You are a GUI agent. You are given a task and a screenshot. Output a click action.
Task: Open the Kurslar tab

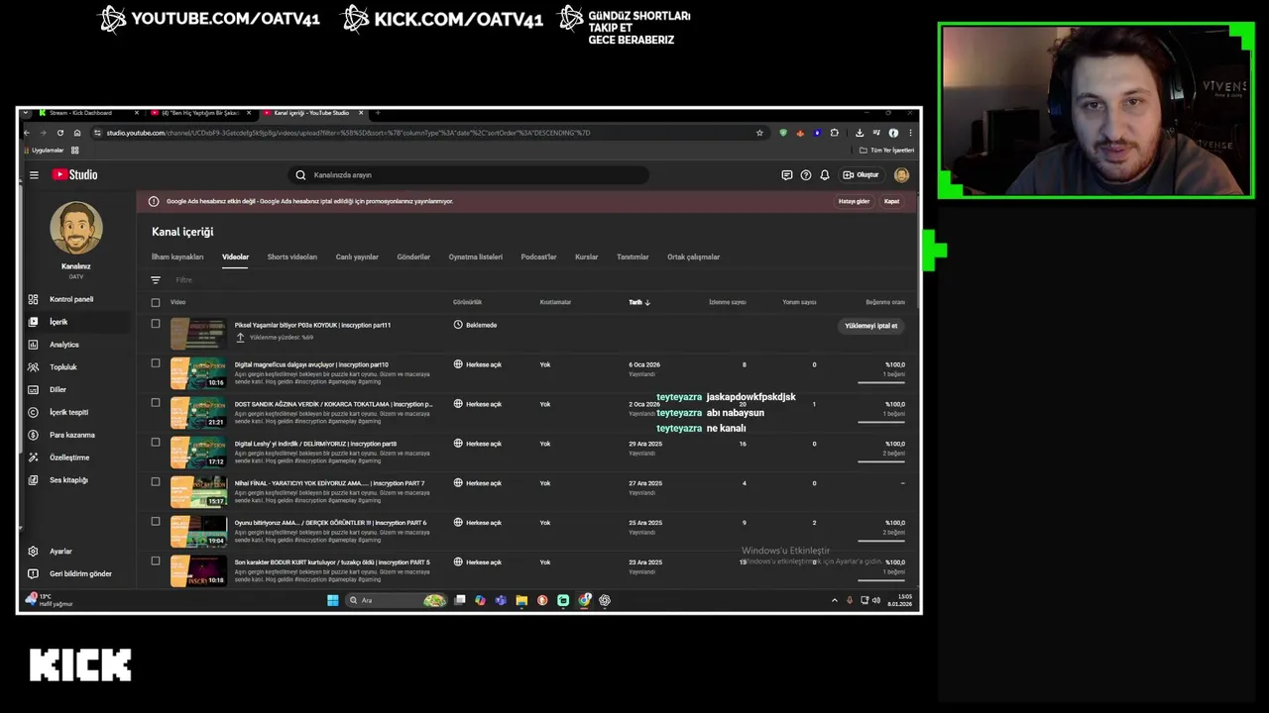pyautogui.click(x=587, y=257)
